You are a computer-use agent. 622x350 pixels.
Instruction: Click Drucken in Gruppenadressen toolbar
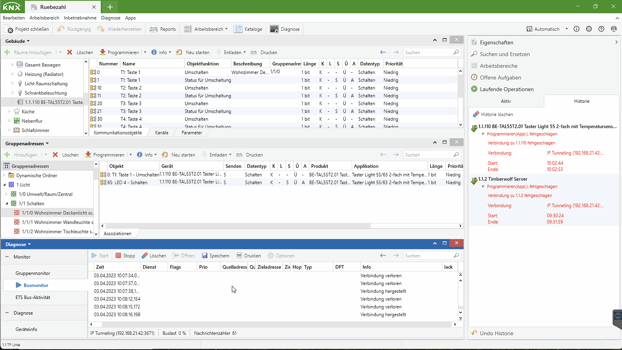pos(250,155)
